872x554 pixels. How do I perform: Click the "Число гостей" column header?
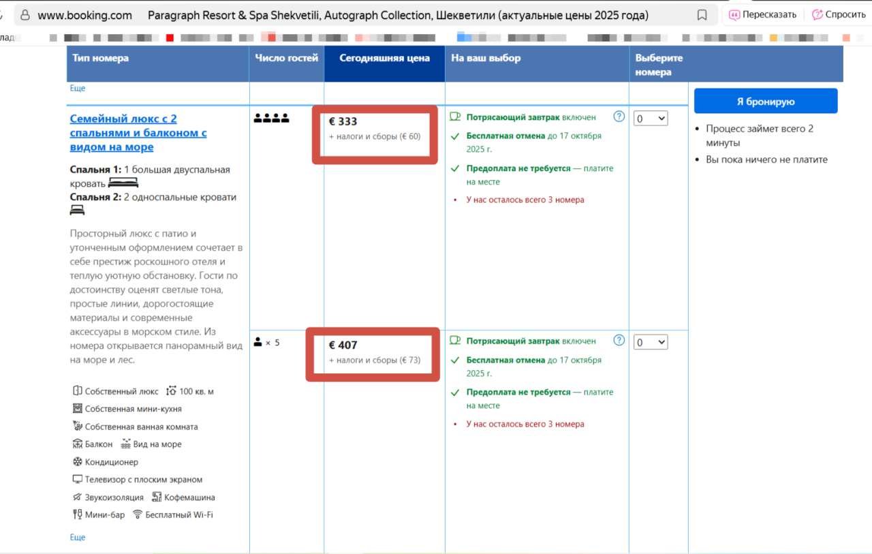tap(286, 58)
